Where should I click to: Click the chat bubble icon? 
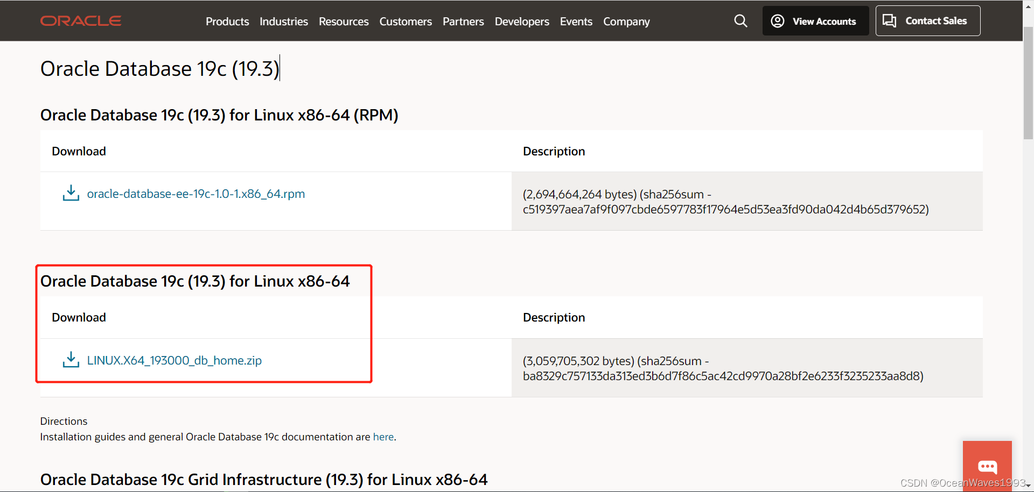(987, 466)
